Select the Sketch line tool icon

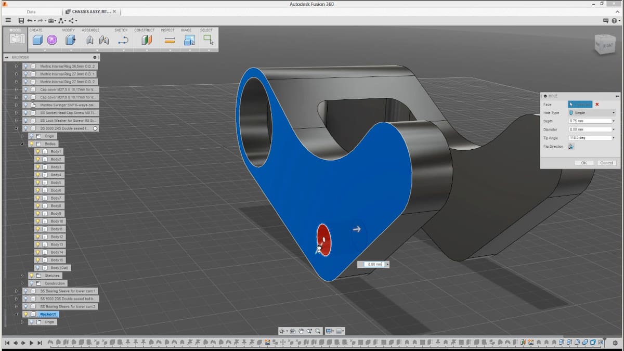point(123,40)
